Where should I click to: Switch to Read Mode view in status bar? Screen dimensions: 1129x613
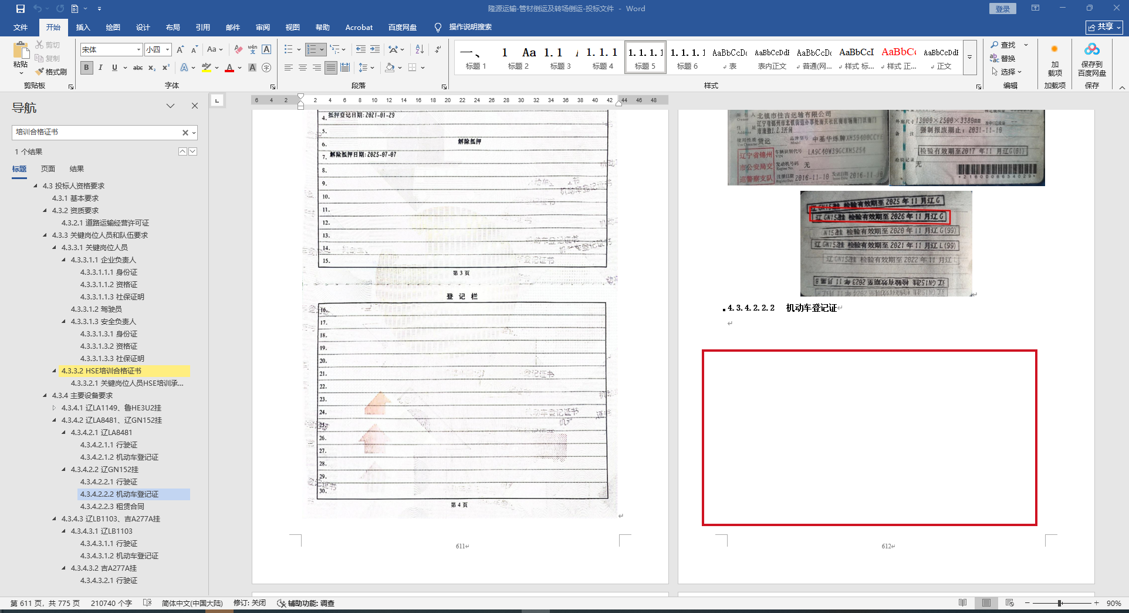963,603
